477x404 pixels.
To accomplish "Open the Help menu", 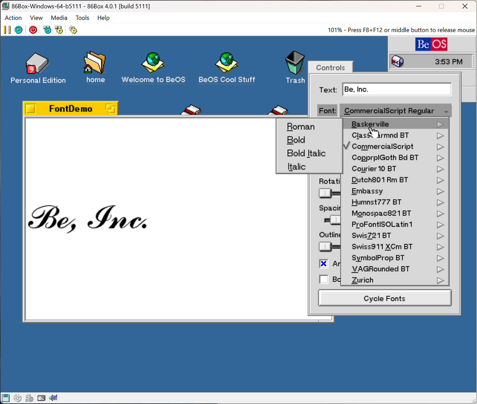I will pyautogui.click(x=103, y=18).
